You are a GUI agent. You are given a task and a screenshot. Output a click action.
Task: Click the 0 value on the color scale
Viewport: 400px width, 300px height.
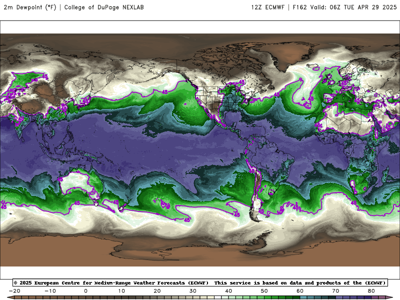tap(85, 291)
